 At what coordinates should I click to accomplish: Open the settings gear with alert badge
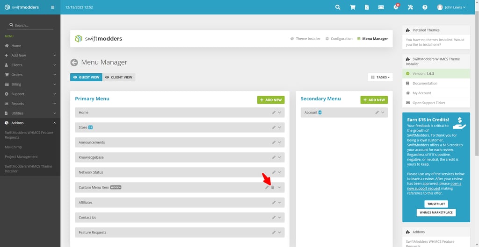396,7
